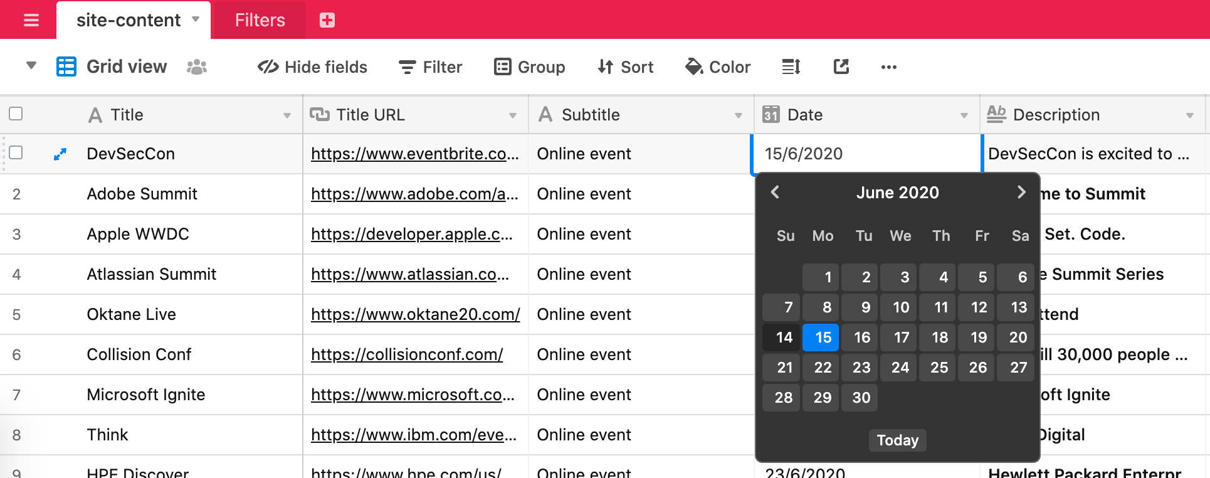Open the oktane20.com link
The width and height of the screenshot is (1210, 478).
pyautogui.click(x=416, y=314)
